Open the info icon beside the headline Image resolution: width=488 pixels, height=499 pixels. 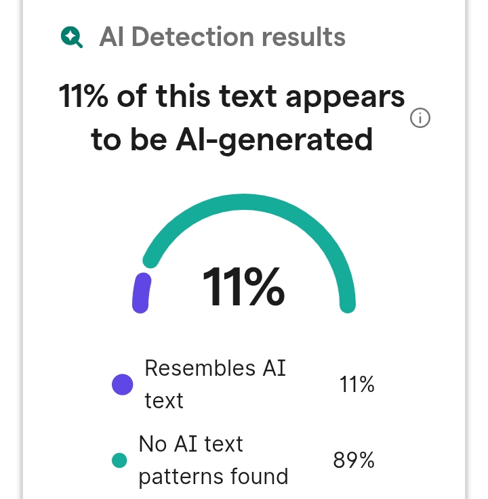click(420, 118)
